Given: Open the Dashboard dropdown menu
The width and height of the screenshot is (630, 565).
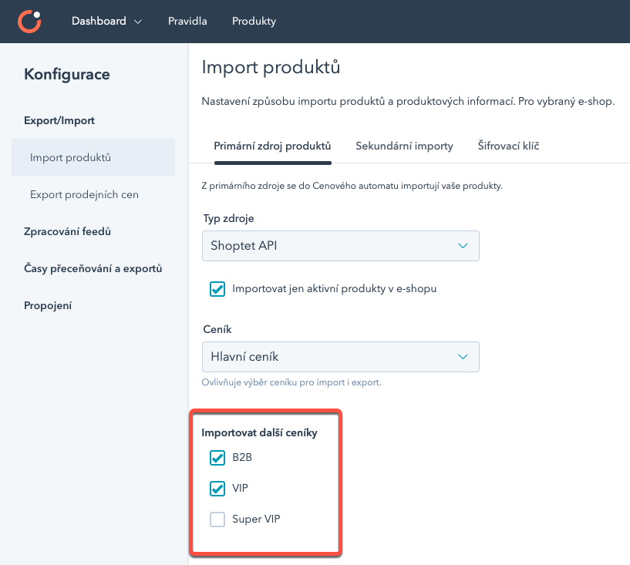Looking at the screenshot, I should pyautogui.click(x=106, y=21).
